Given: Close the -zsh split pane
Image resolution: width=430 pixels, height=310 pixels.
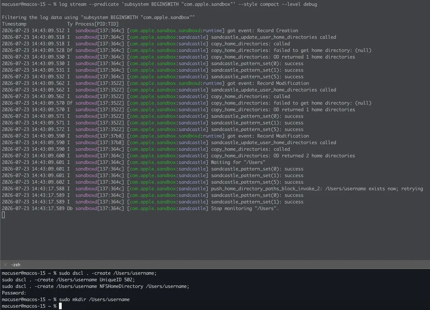Looking at the screenshot, I should (5, 265).
